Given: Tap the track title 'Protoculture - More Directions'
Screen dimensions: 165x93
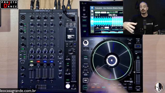Looking at the screenshot, I should click(109, 8).
